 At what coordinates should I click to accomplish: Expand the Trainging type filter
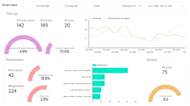coord(75,6)
